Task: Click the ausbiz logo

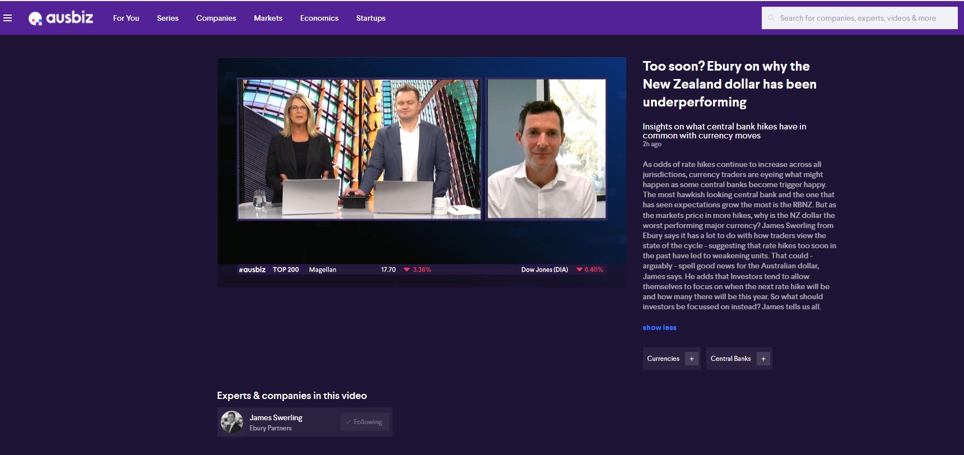Action: 60,18
